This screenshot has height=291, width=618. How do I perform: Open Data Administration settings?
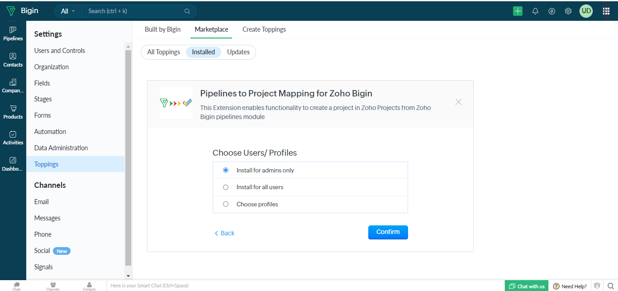[61, 148]
